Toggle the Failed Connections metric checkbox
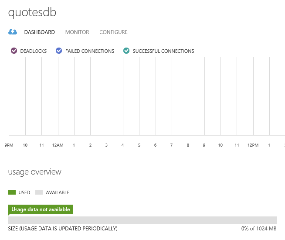Screen dimensions: 285x240 (x=59, y=51)
